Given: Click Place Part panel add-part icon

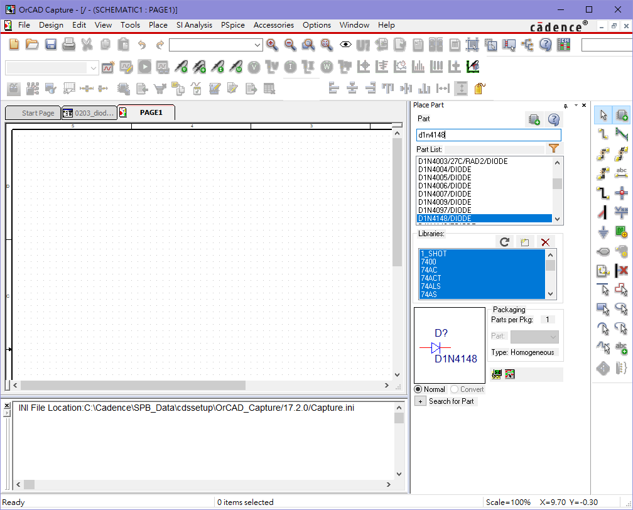Looking at the screenshot, I should [534, 119].
